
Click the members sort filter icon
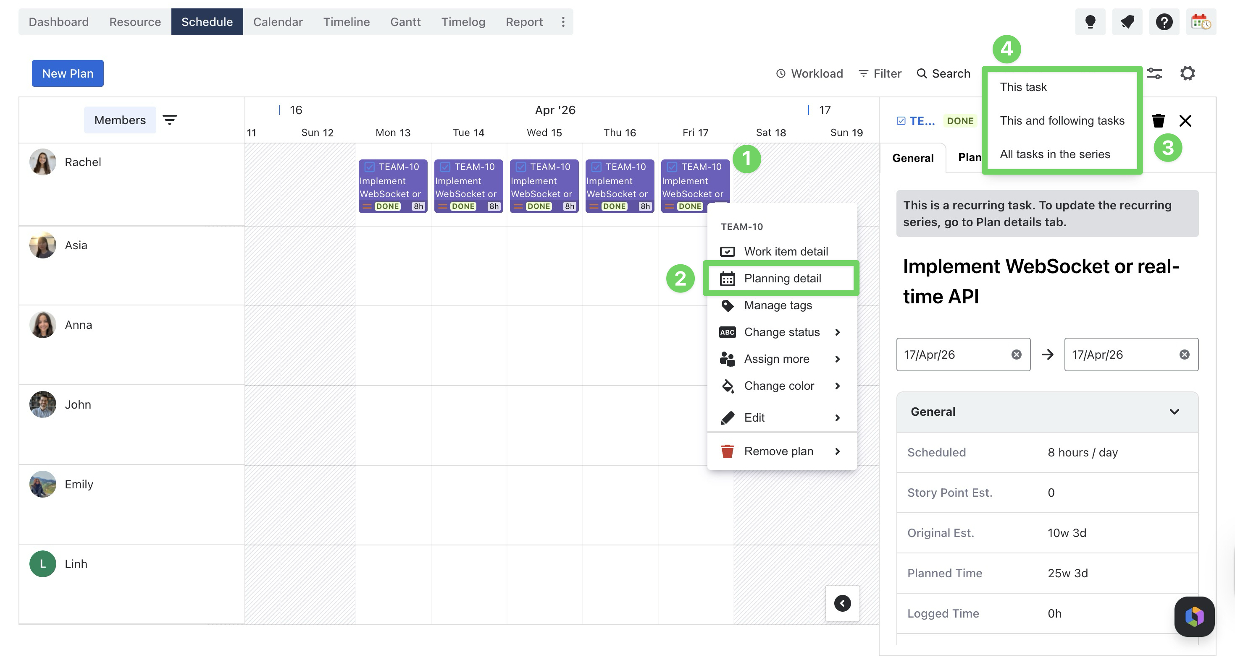(x=169, y=120)
